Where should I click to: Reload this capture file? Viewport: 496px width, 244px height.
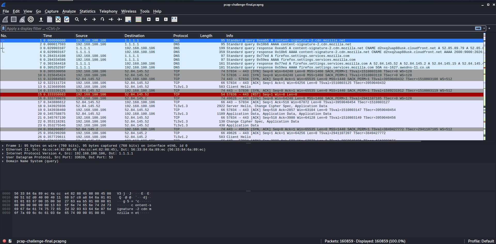pos(67,19)
